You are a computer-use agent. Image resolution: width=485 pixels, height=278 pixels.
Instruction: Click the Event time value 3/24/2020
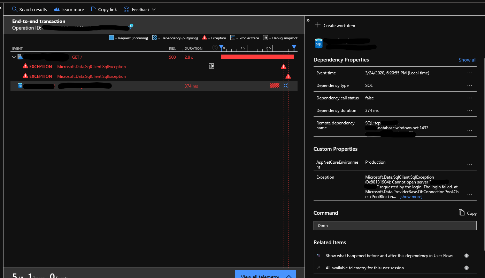[x=397, y=73]
